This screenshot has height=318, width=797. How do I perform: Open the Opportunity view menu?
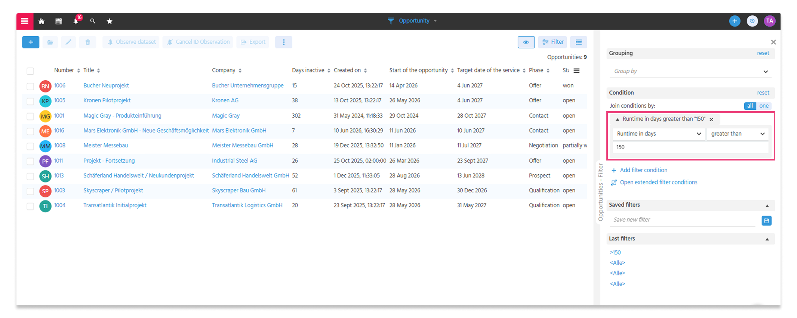click(412, 21)
